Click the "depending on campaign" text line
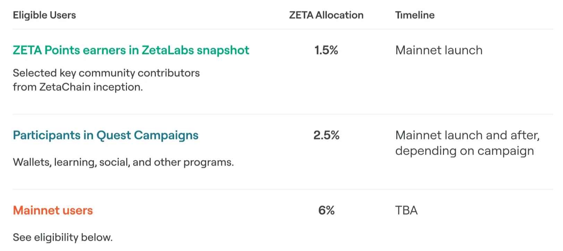Screen dimensions: 563x251 point(464,151)
